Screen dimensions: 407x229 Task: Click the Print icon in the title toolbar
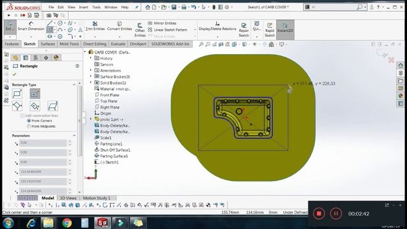[x=184, y=7]
